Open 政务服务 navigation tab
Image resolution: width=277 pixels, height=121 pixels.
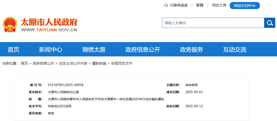click(x=191, y=49)
